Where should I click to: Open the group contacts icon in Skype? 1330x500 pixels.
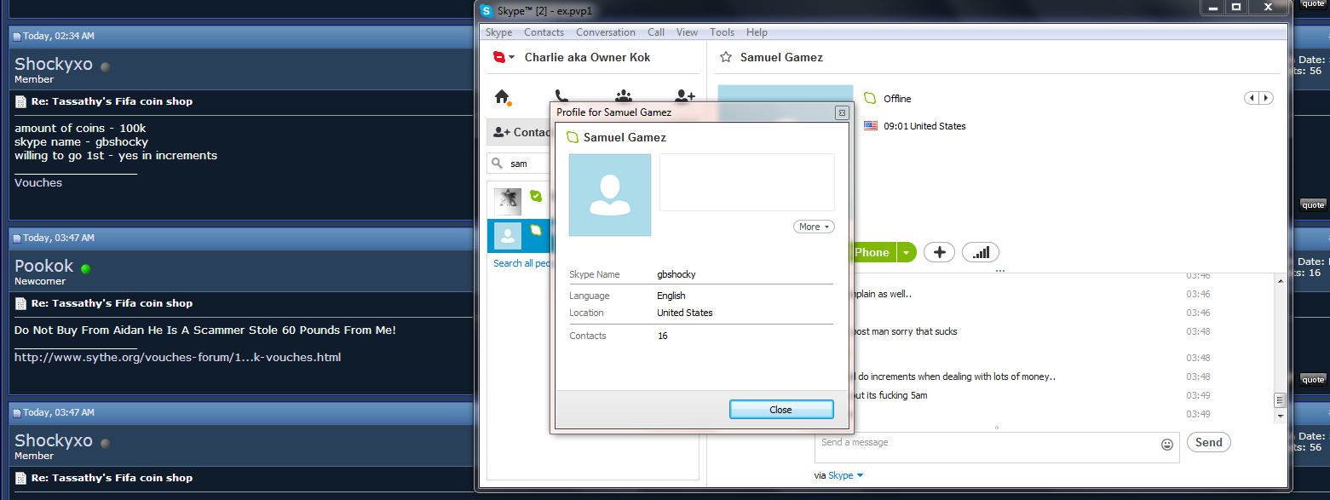625,96
